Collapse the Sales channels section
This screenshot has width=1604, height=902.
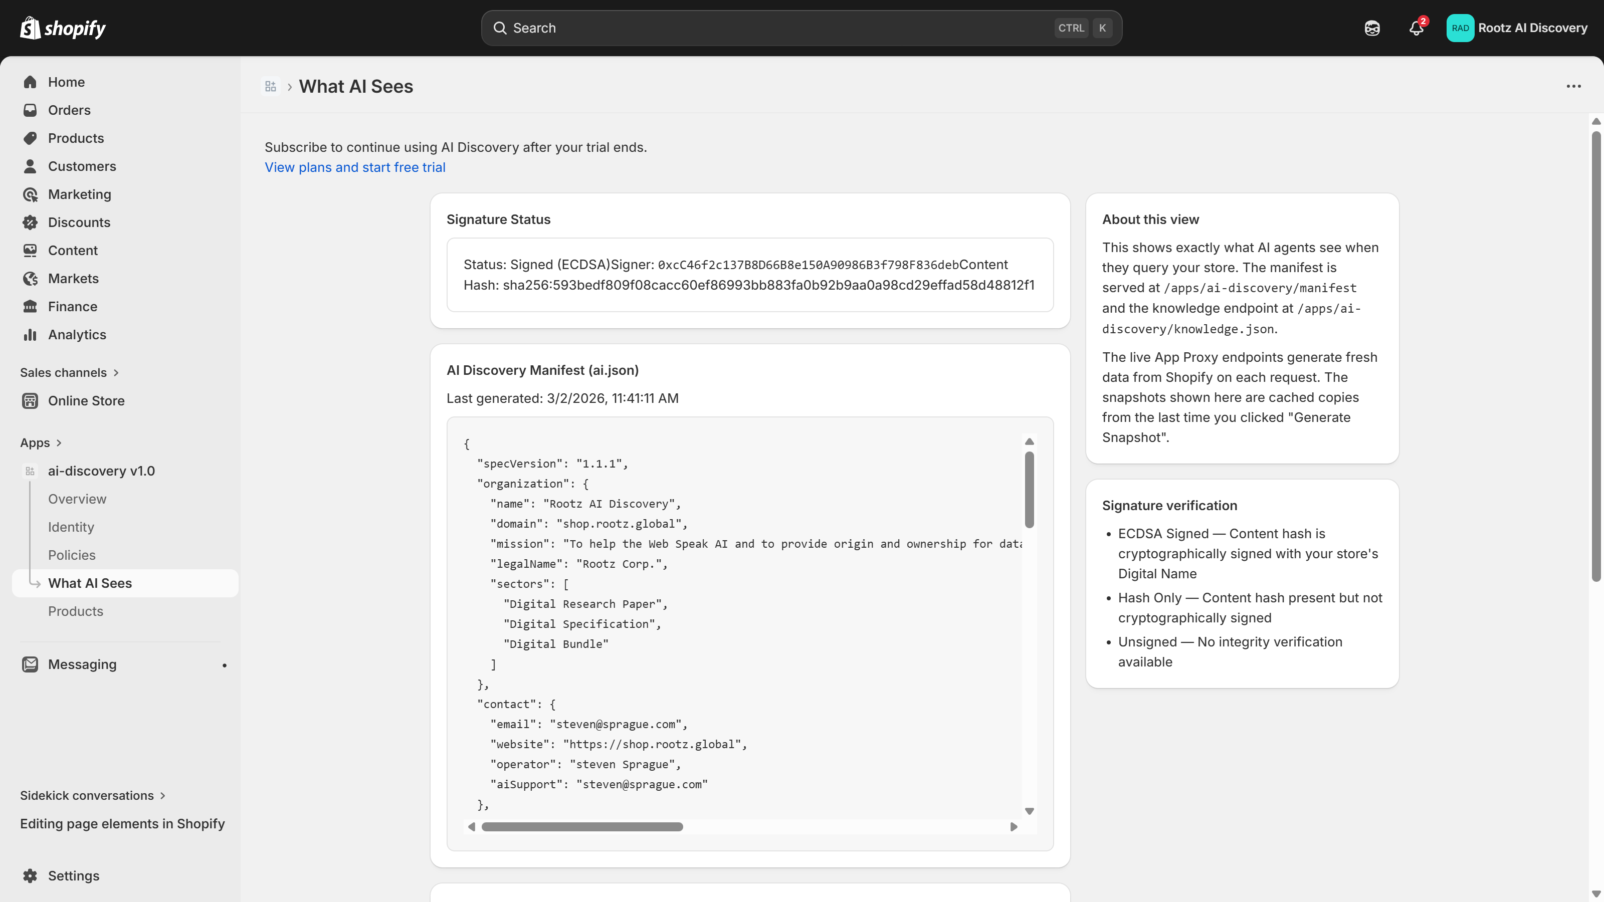pos(116,372)
